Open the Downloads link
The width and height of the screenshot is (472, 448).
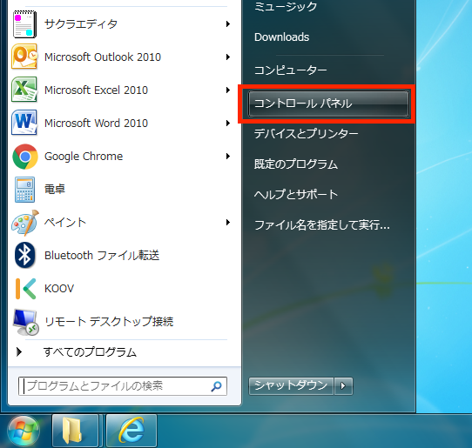click(x=282, y=37)
